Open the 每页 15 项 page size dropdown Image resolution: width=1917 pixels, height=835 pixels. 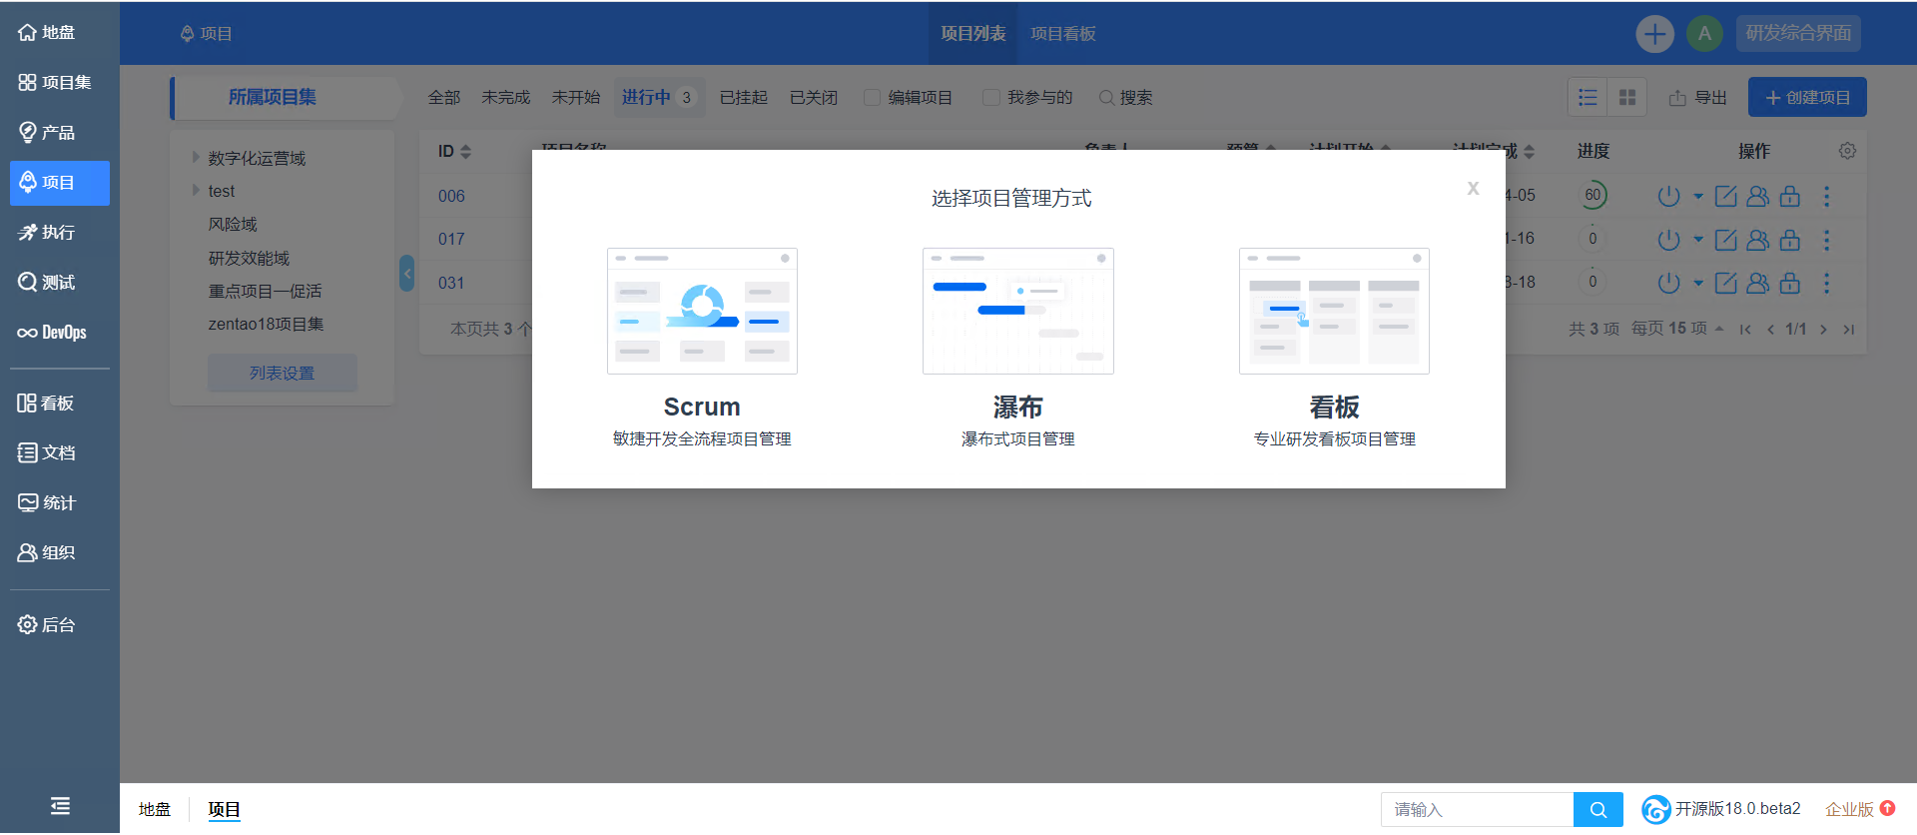click(x=1677, y=329)
